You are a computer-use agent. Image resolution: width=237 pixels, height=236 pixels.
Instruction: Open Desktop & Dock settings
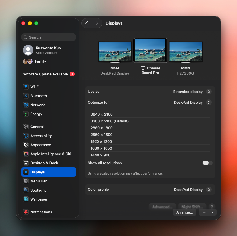coord(49,163)
